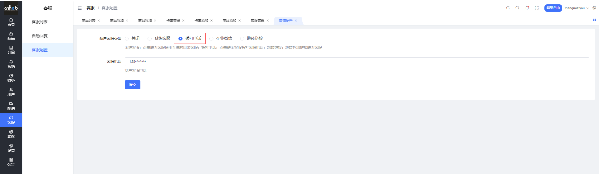Viewport: 599px width, 174px height.
Task: Go to the 订单 orders icon
Action: pyautogui.click(x=11, y=50)
